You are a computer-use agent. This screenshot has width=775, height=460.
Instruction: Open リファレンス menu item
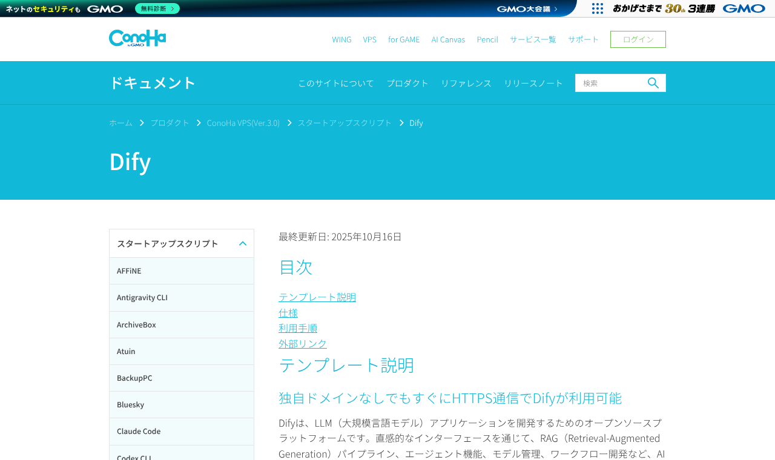pos(466,83)
